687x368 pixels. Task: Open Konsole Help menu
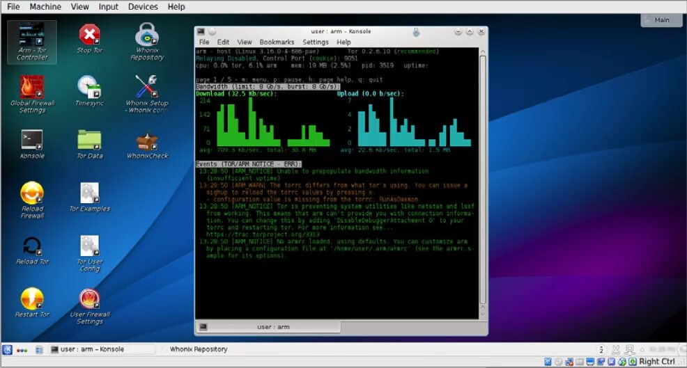click(343, 42)
